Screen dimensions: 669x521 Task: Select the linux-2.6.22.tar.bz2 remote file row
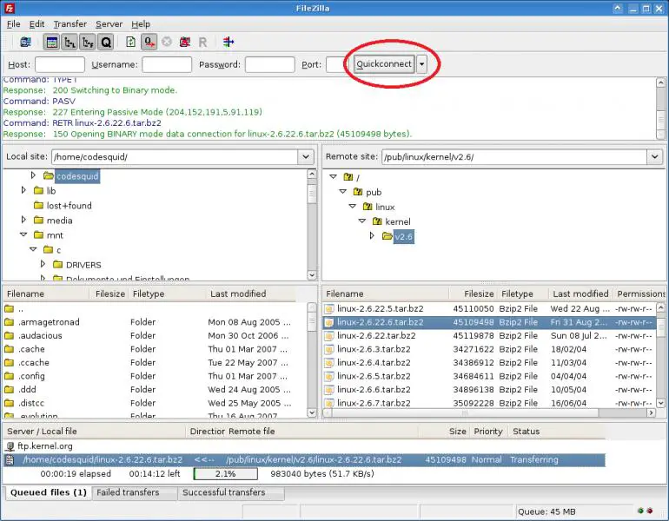tap(489, 336)
